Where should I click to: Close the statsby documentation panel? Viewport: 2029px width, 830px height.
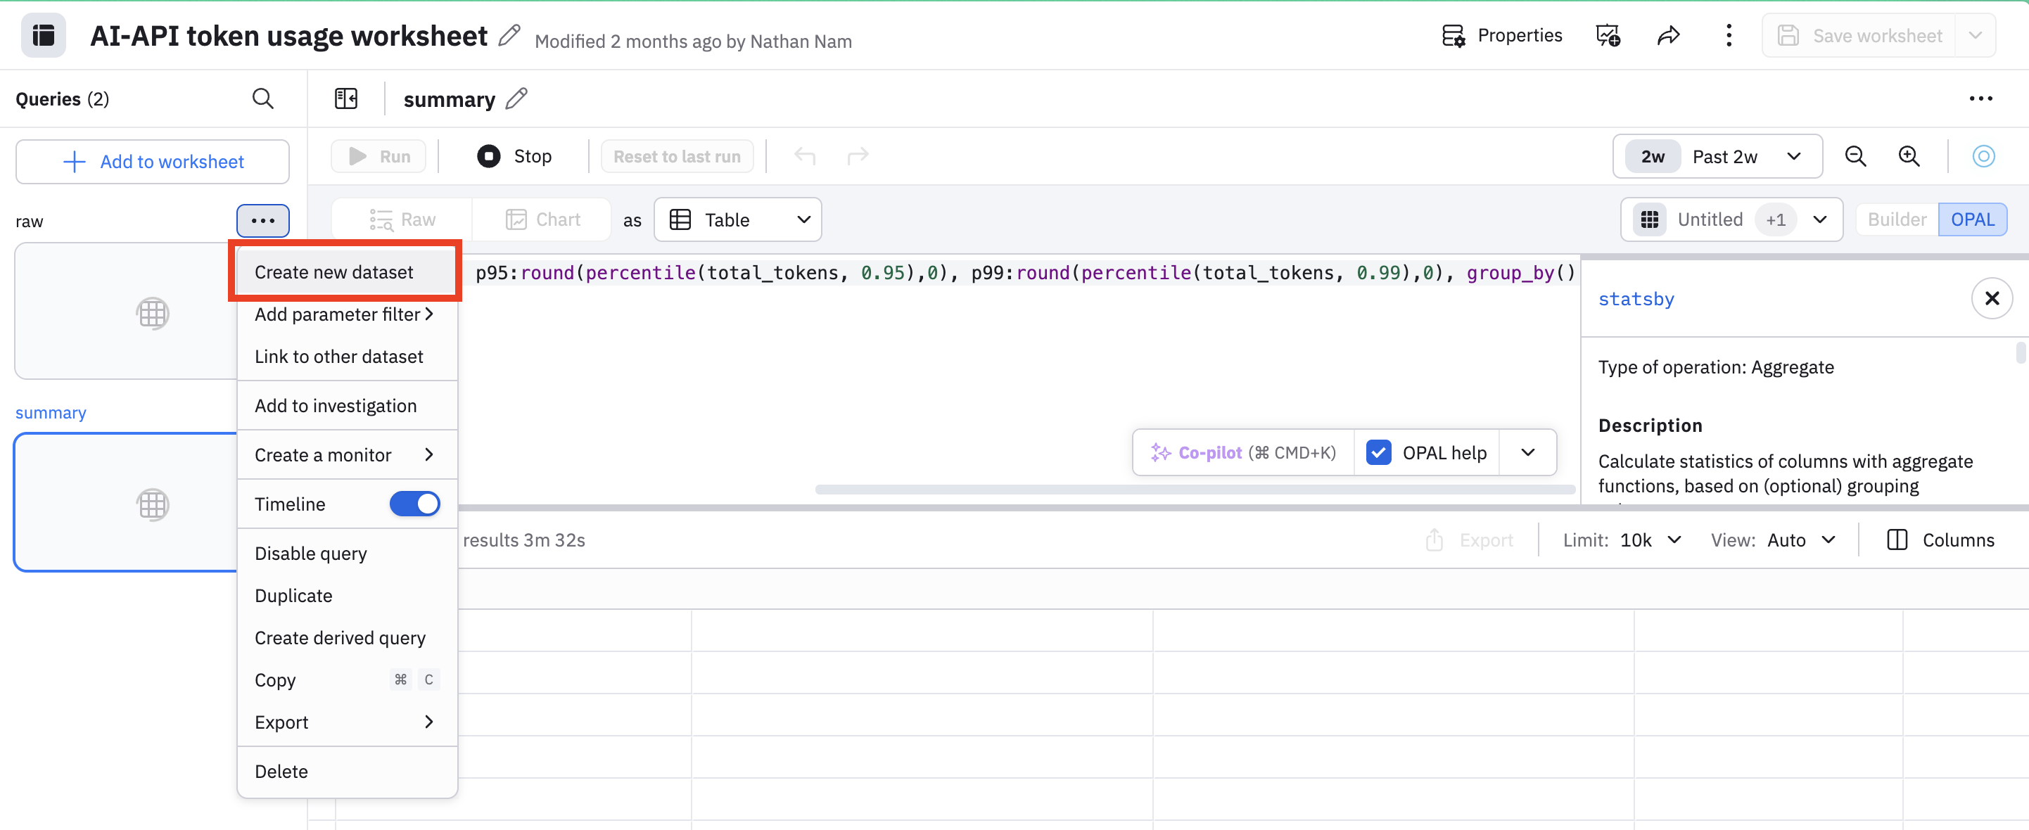click(1992, 298)
